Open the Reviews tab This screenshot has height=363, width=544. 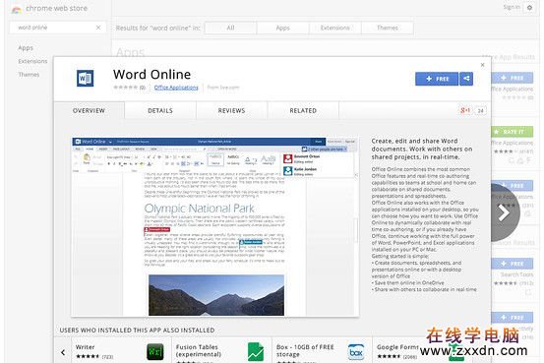pos(231,111)
